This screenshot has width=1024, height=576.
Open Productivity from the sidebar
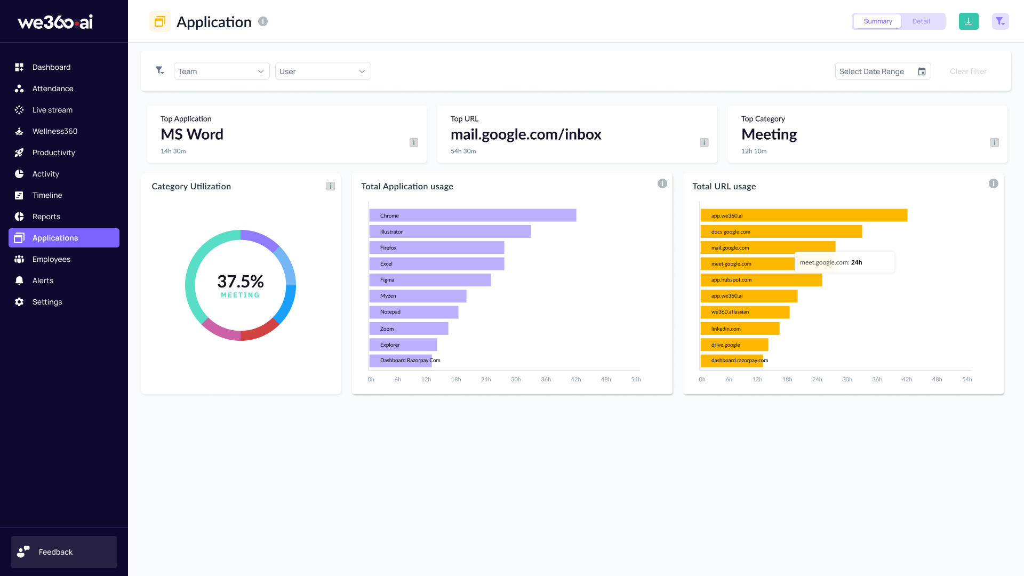(53, 153)
